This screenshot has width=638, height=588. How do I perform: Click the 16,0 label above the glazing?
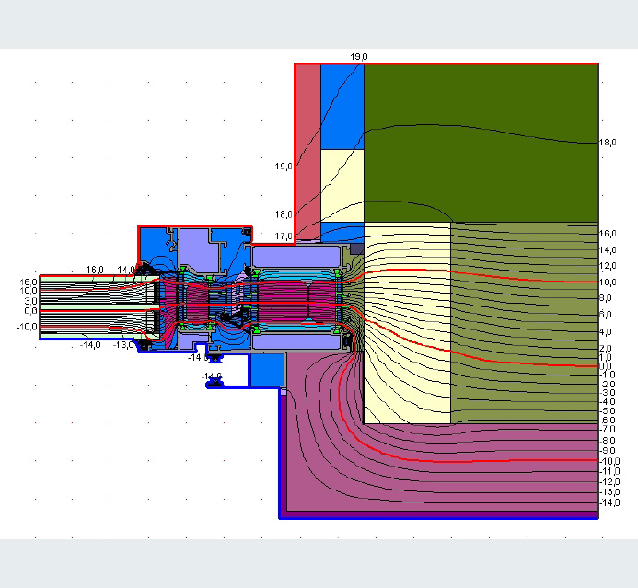click(x=95, y=270)
